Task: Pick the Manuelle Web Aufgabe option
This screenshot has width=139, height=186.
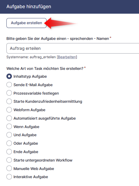Action: 9,169
